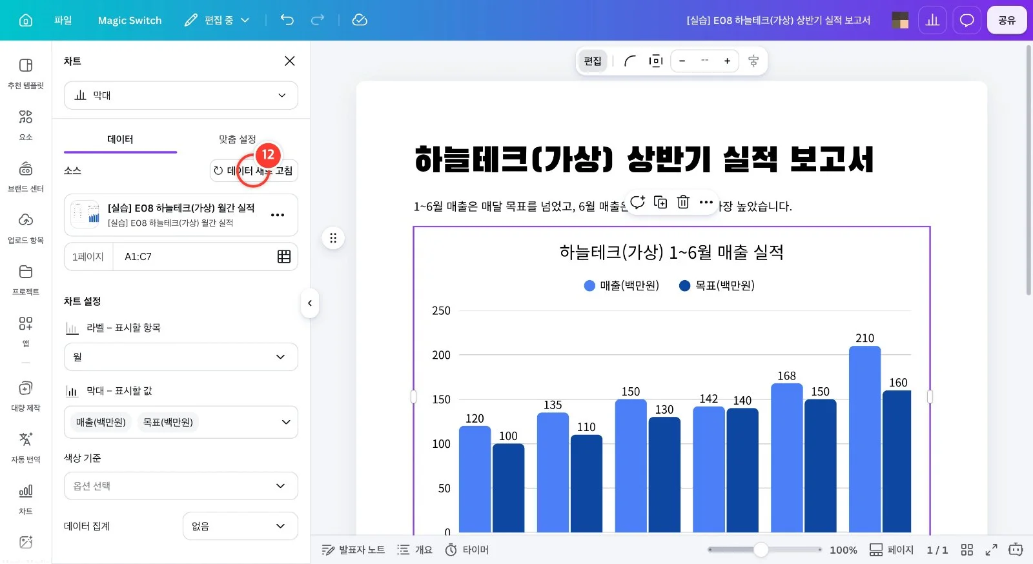Open the analytics bar chart icon in header

(932, 20)
